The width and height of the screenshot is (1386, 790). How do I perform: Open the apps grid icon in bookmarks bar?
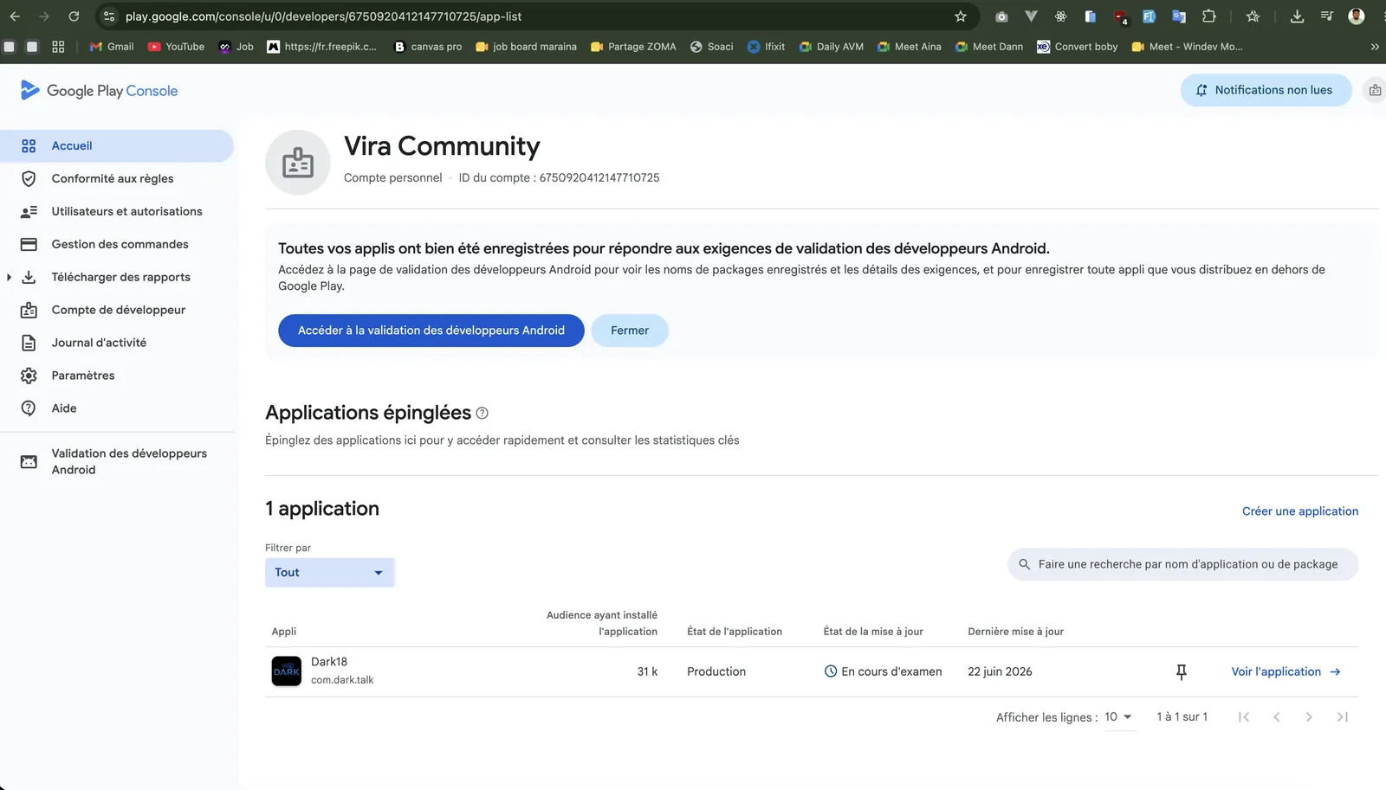point(58,47)
